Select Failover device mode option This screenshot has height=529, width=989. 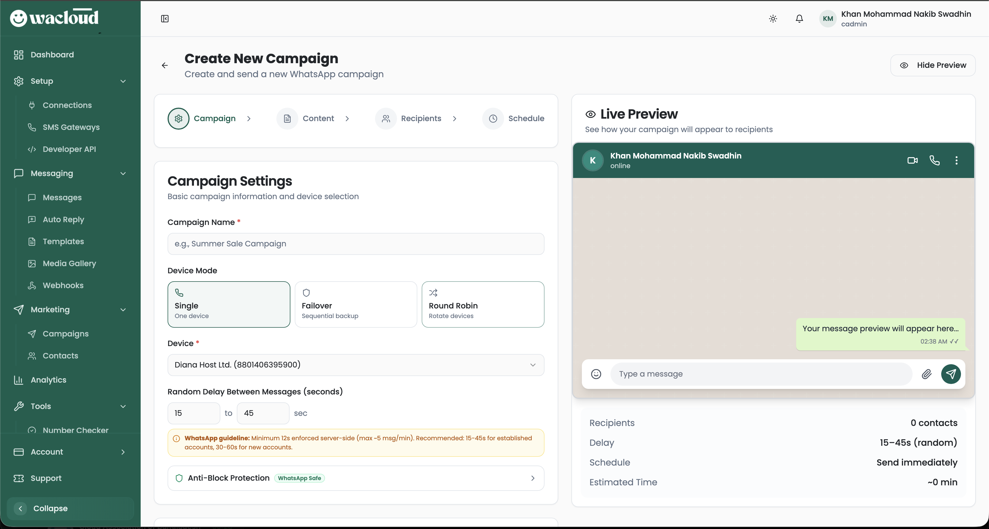(x=355, y=304)
